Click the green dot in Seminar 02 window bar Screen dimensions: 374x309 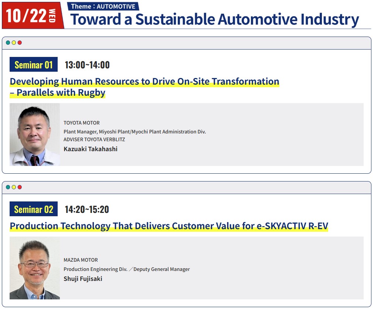8,187
